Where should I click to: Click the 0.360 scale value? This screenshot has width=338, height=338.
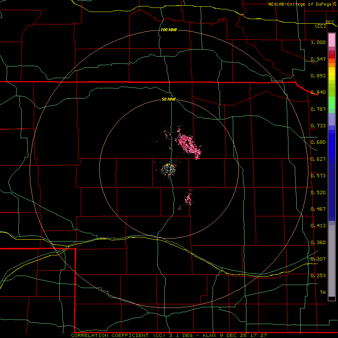tap(318, 243)
